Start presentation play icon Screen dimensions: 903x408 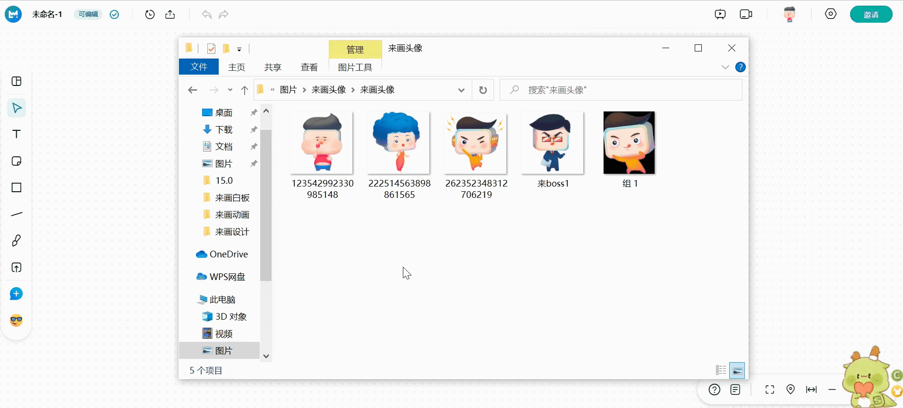[x=720, y=14]
